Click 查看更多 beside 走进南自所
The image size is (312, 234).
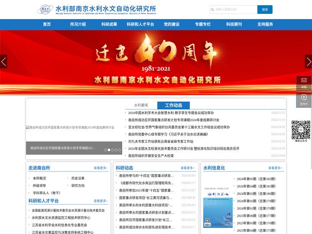[x=101, y=168]
